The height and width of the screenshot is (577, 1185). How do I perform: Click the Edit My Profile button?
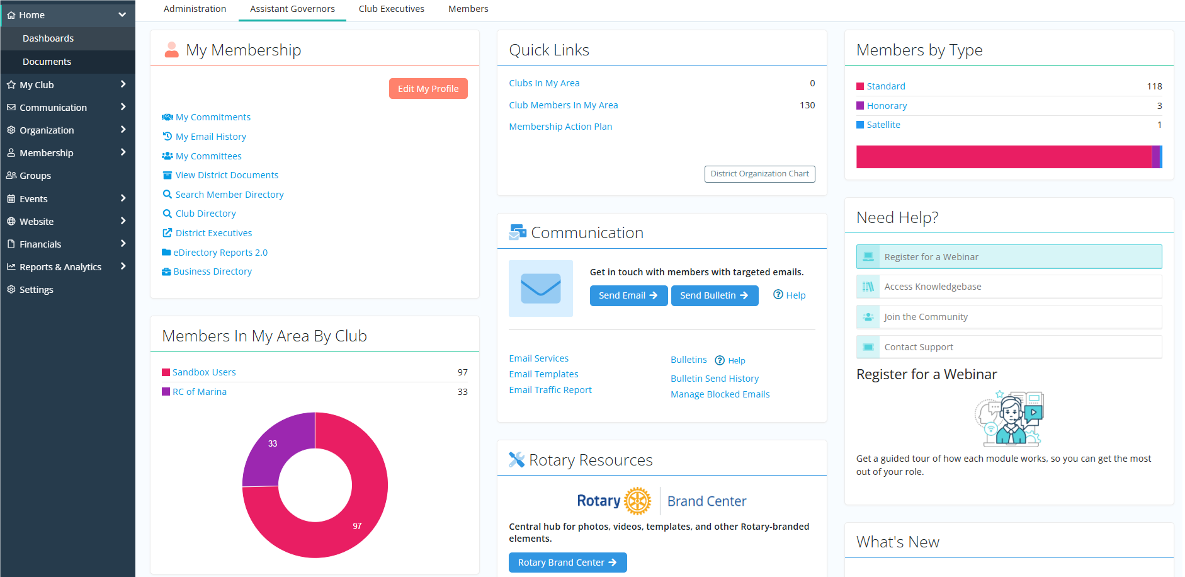tap(428, 89)
